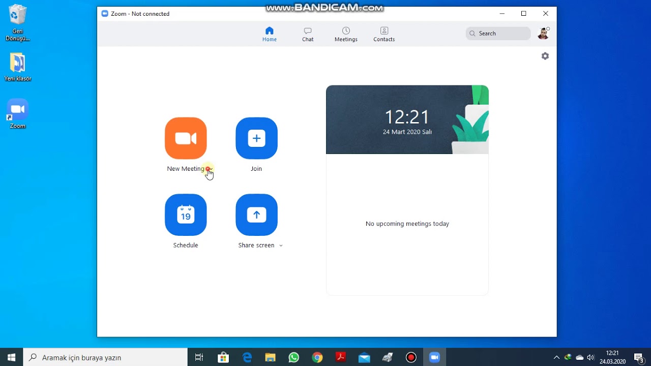This screenshot has height=366, width=651.
Task: Open the Meetings tab
Action: 346,34
